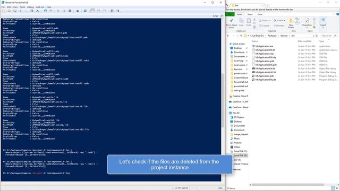Click the Open script folder icon
Viewport: 340px width, 191px height.
click(9, 11)
